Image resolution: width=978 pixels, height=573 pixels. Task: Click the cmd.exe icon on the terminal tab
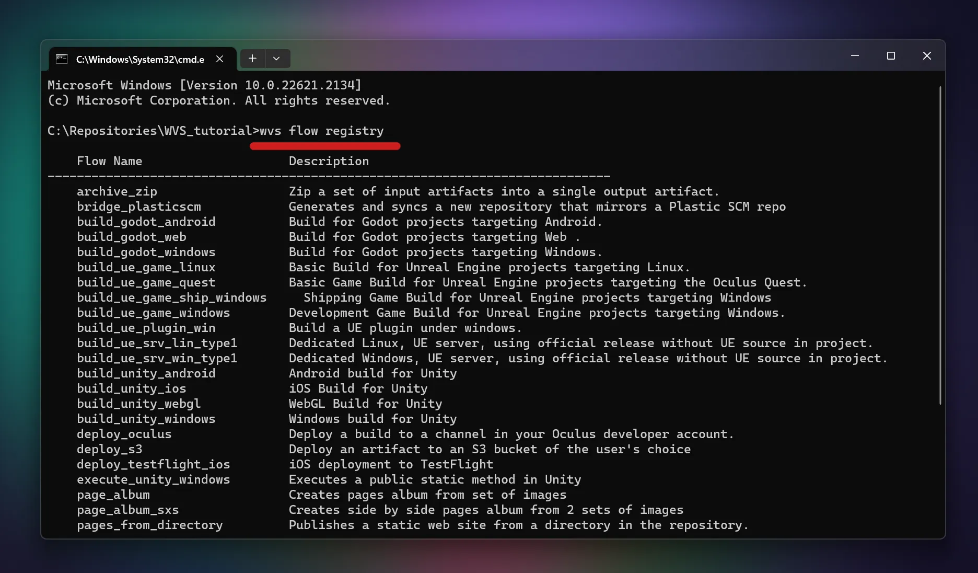(x=62, y=59)
